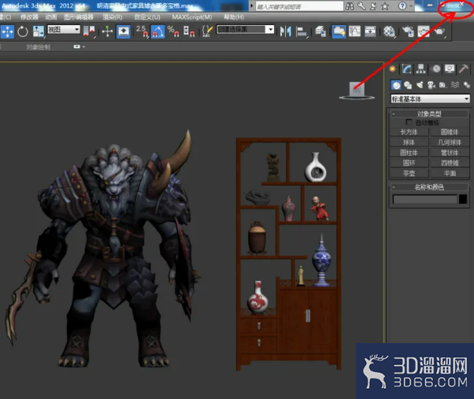474x399 pixels.
Task: Select the Rotate tool
Action: tap(23, 31)
